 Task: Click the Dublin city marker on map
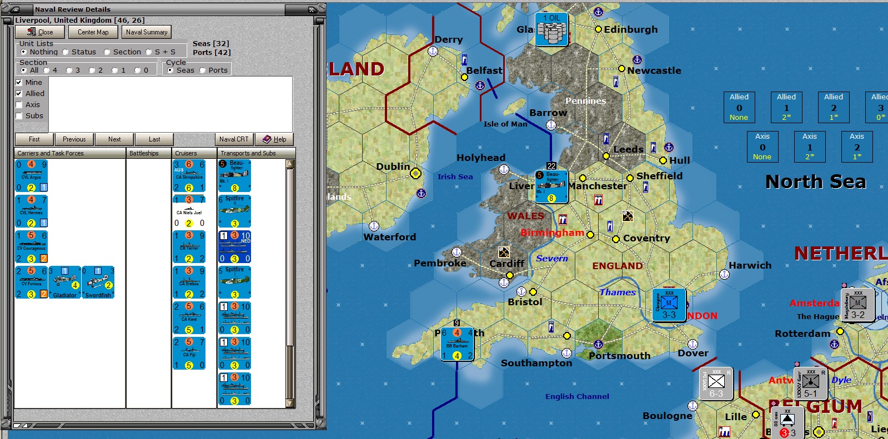click(x=415, y=174)
